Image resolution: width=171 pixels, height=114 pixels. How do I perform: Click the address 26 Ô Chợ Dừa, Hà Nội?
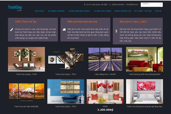click(97, 5)
